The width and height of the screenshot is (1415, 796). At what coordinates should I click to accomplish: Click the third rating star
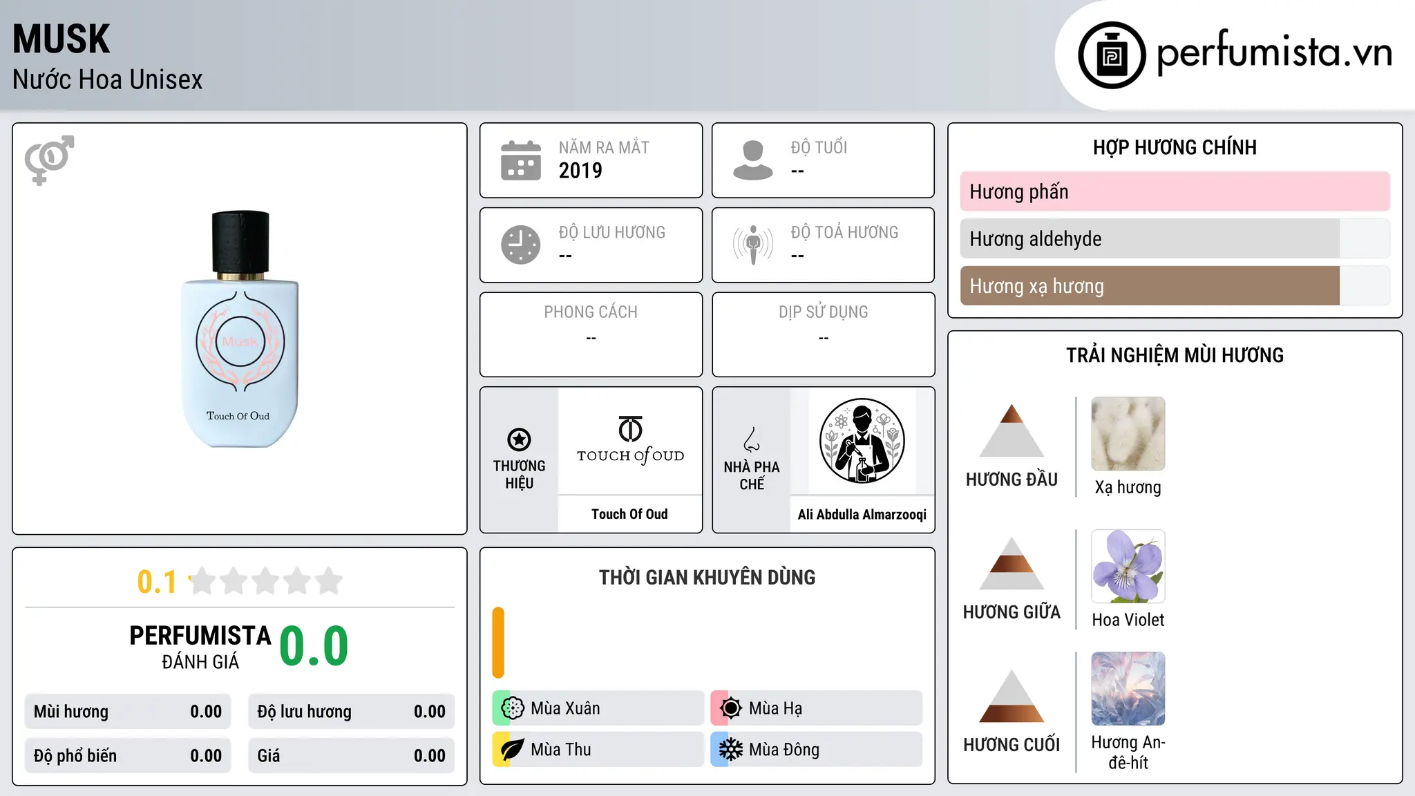(265, 581)
